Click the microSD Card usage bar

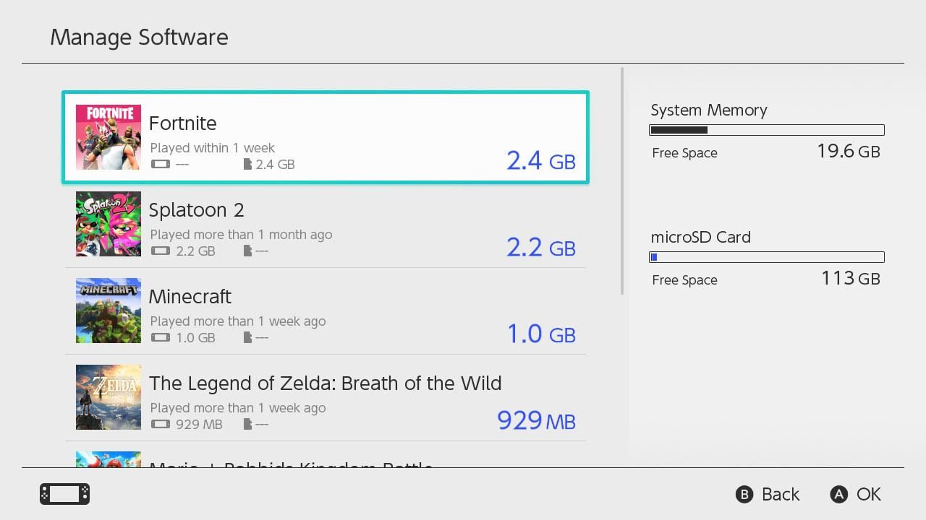(x=767, y=257)
